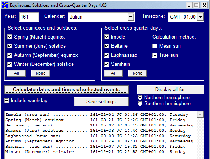This screenshot has width=210, height=159.
Task: Toggle the Lughnassad checkbox
Action: click(x=106, y=55)
